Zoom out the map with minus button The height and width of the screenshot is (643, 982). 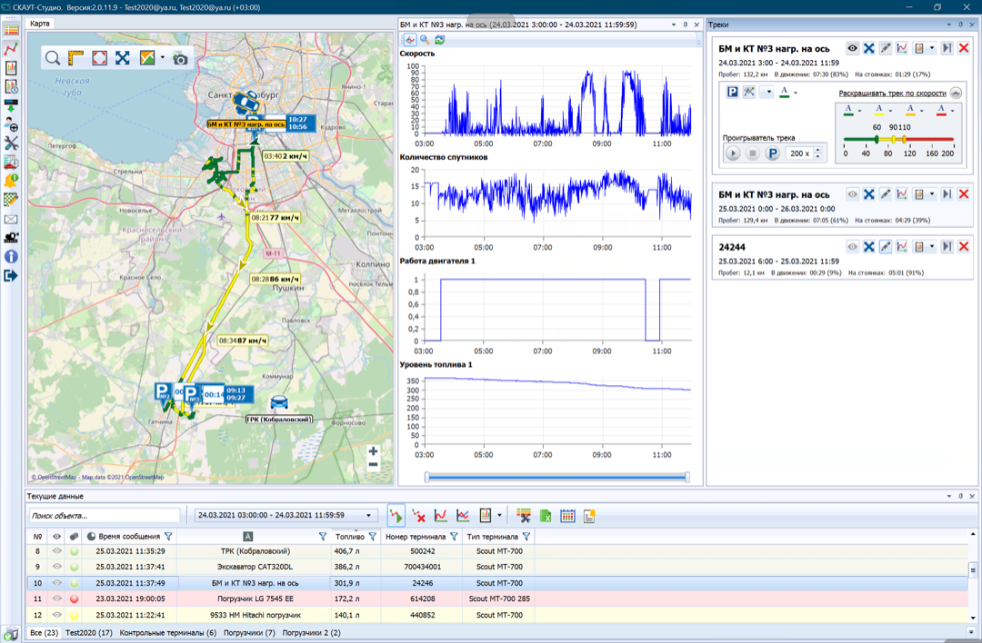(374, 465)
